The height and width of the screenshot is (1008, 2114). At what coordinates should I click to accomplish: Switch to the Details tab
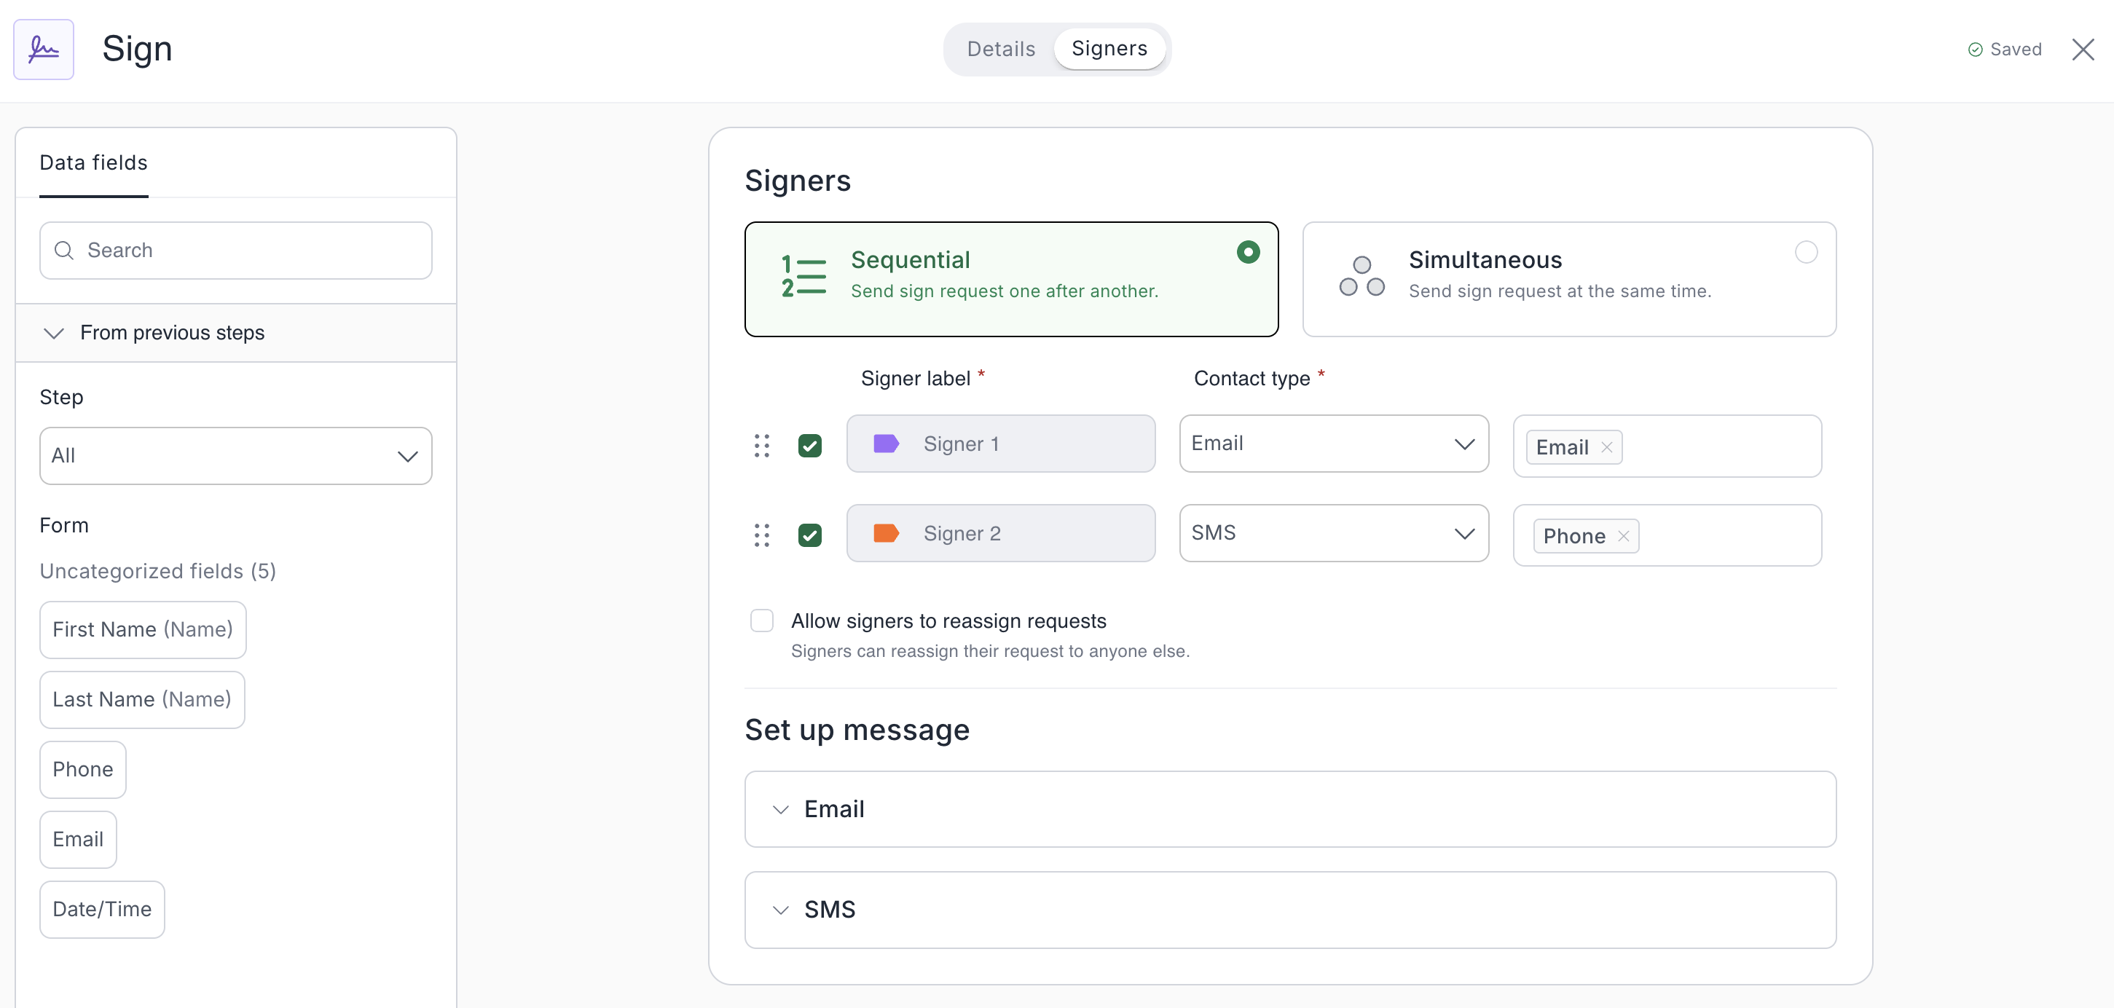(1000, 50)
